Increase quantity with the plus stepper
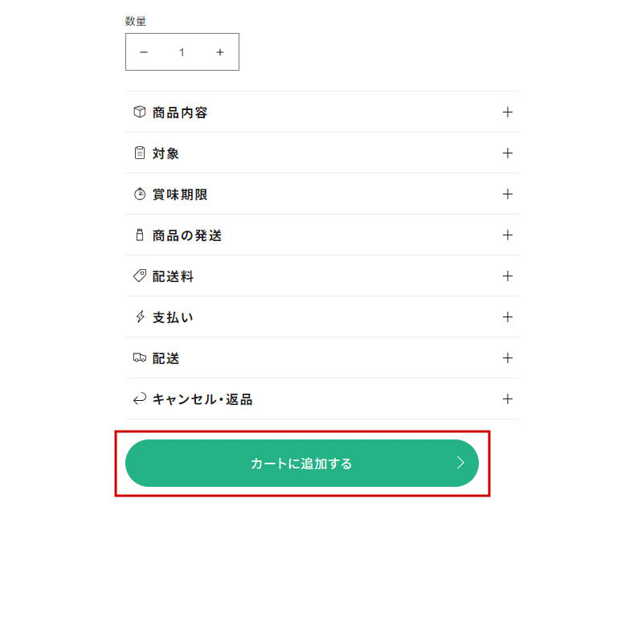 [220, 52]
